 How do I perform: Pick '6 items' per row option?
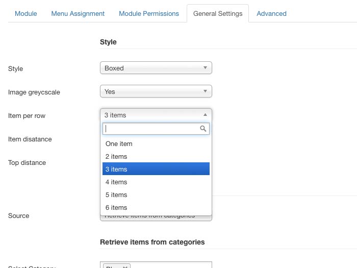click(x=116, y=208)
